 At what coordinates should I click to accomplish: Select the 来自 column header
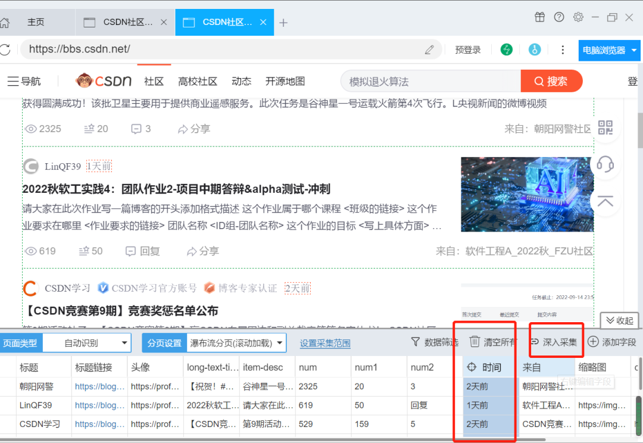(x=547, y=367)
